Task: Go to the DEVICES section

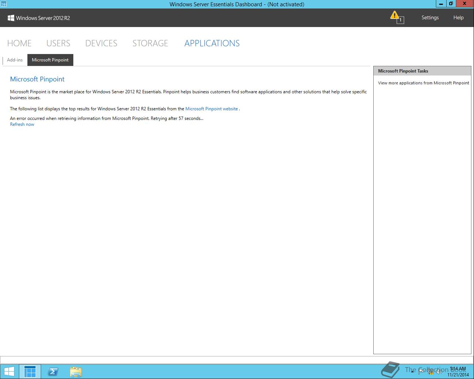Action: 101,43
